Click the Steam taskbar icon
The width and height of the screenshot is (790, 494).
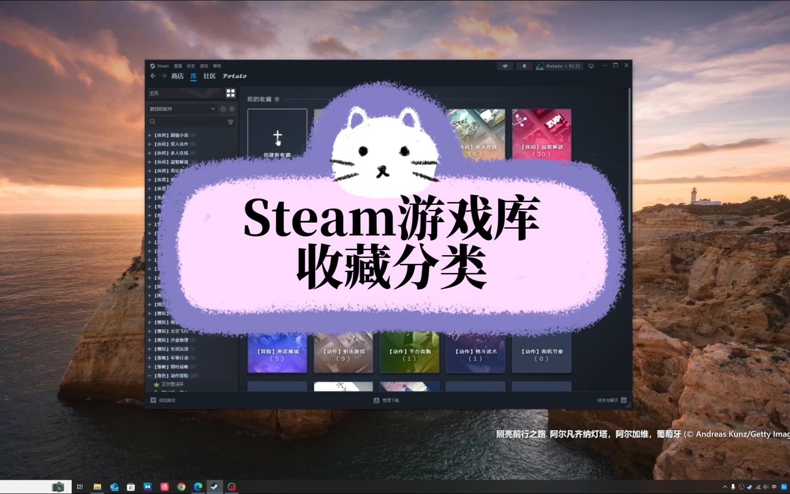(215, 487)
